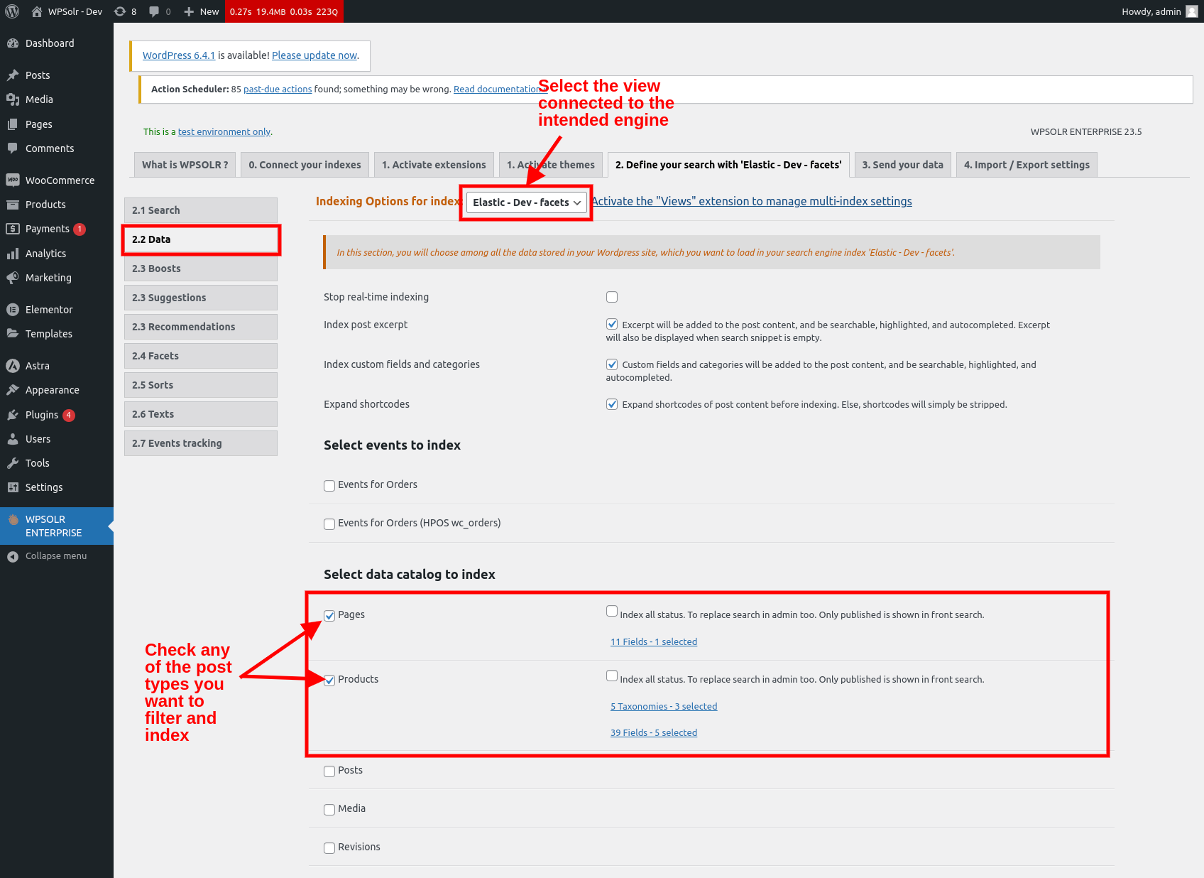Expand Products 39 Fields - 5 selected

[x=654, y=733]
